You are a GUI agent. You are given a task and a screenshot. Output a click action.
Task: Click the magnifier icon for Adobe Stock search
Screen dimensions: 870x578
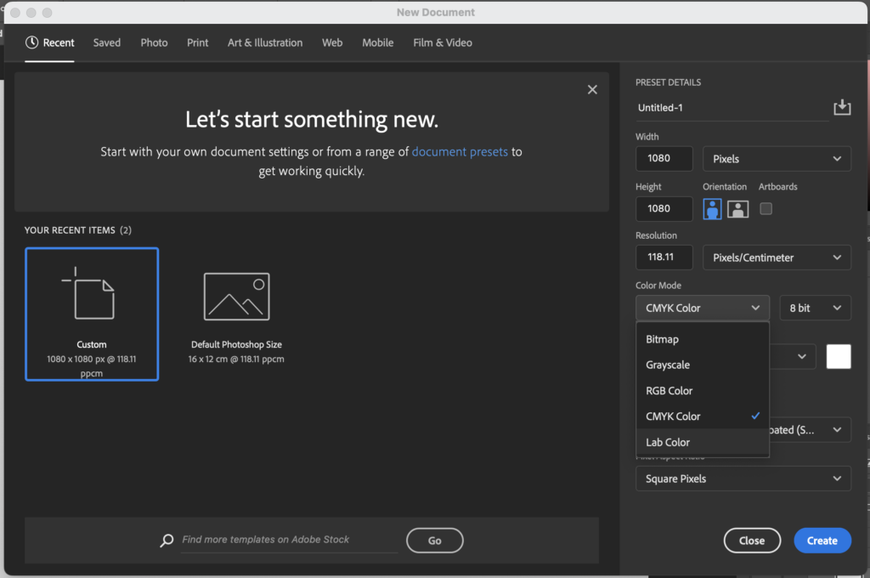pos(167,541)
